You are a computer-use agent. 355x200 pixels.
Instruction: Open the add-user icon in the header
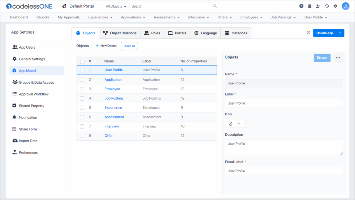(x=319, y=6)
